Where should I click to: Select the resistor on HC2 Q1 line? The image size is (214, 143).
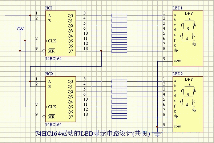coord(119,87)
